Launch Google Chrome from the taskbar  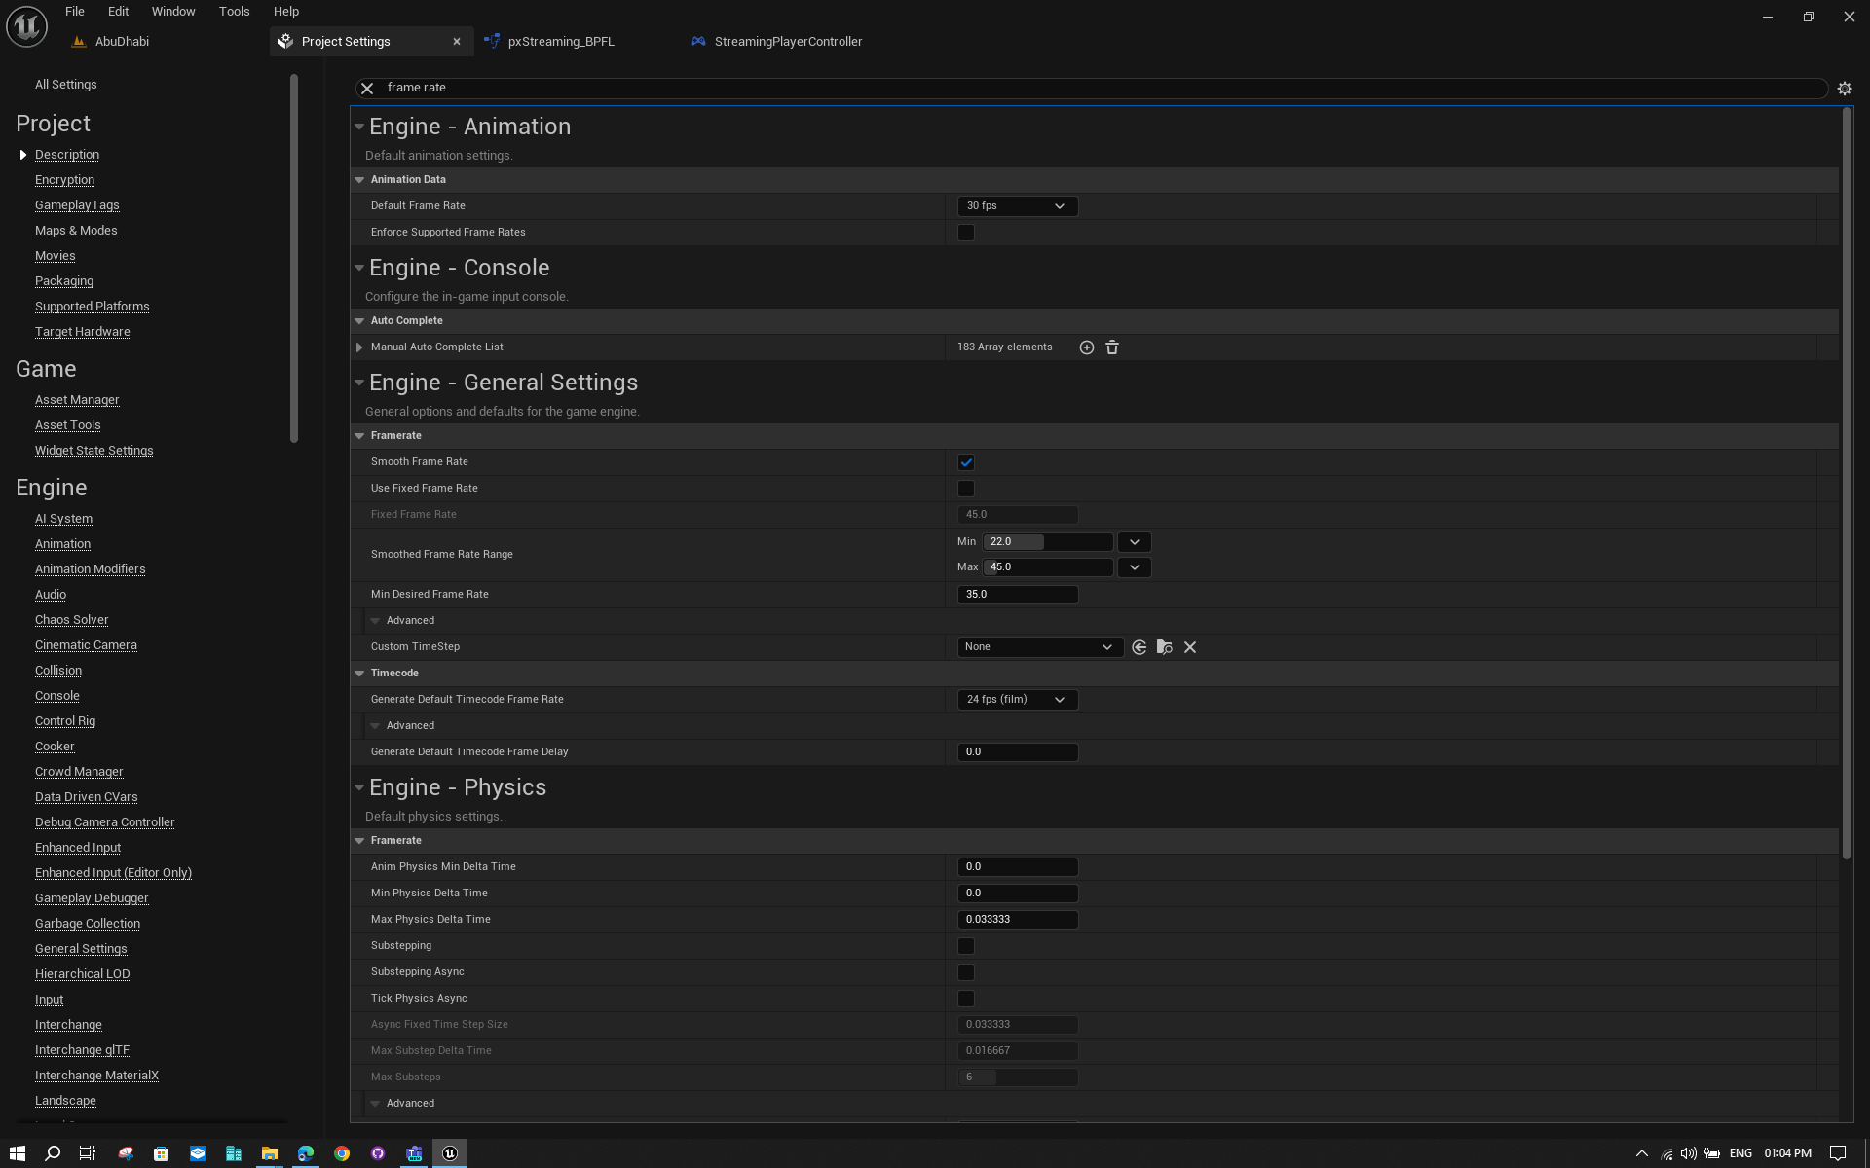click(x=342, y=1153)
